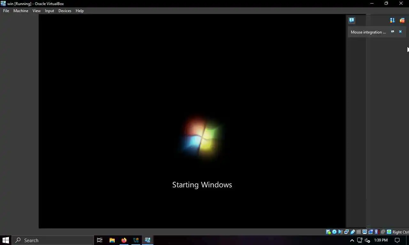The width and height of the screenshot is (409, 245).
Task: Click the host network tray icon
Action: click(360, 240)
